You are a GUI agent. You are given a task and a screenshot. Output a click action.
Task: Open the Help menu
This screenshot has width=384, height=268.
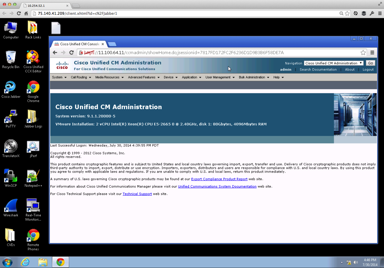point(278,77)
